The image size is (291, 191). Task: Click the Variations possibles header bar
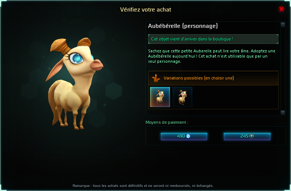point(213,78)
